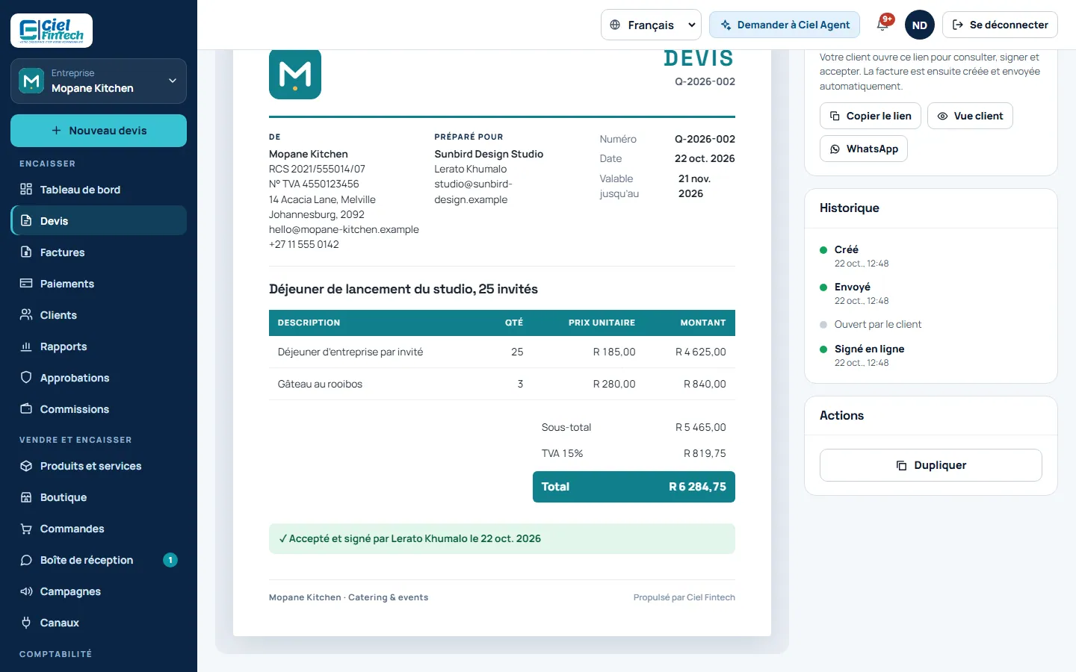Click the total amount R 6 284,75
The image size is (1076, 672).
tap(697, 487)
